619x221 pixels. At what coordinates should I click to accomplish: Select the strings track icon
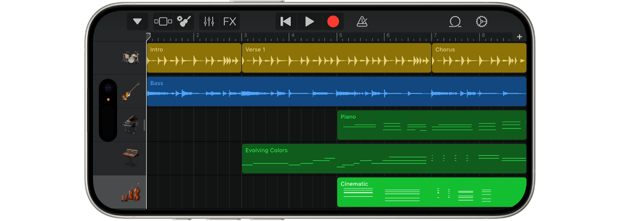[x=131, y=192]
